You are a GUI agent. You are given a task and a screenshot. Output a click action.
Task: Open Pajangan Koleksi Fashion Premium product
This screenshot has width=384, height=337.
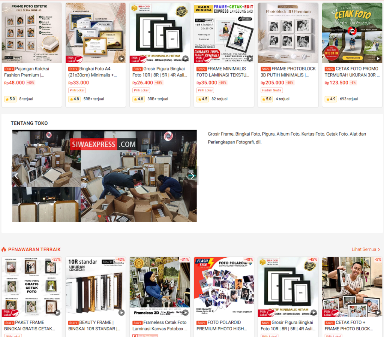point(32,72)
